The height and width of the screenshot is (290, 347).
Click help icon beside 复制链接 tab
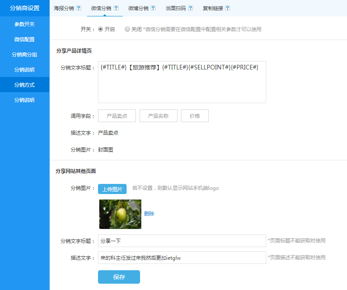click(x=228, y=8)
